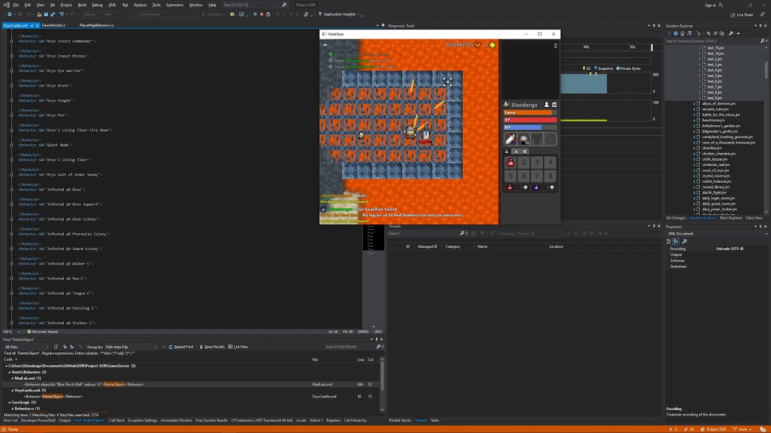
Task: Select court_of_oryx.jm in Solution Explorer
Action: click(716, 170)
